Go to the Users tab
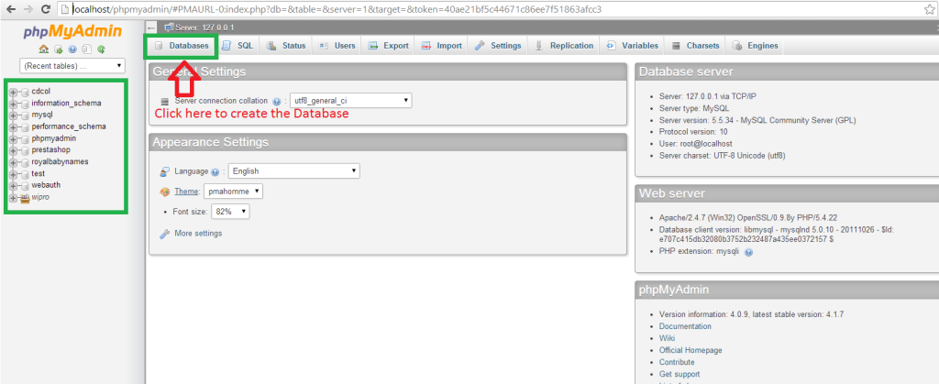 coord(337,46)
